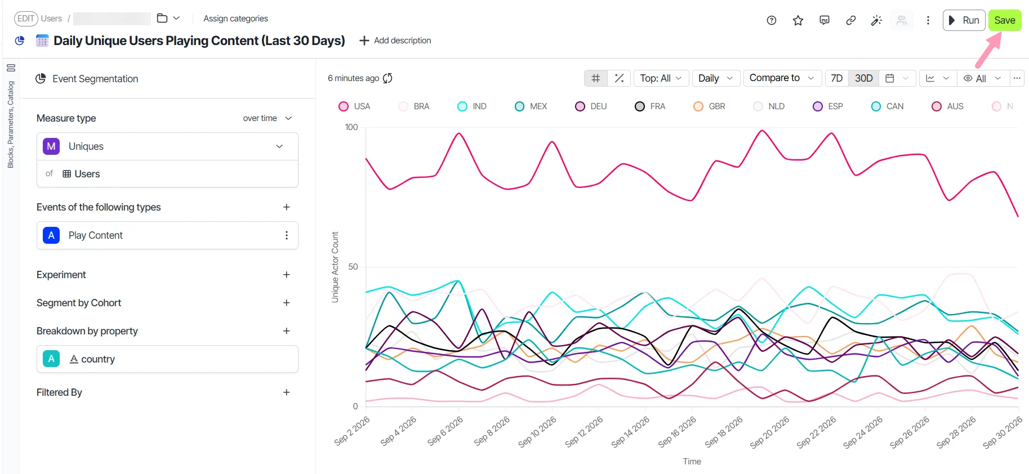
Task: Click the FRA legend color circle
Action: 640,106
